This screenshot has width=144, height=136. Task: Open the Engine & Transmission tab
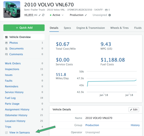click(x=91, y=28)
